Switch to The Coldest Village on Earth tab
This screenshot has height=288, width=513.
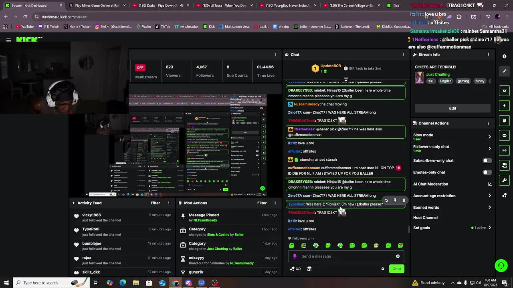click(x=351, y=6)
